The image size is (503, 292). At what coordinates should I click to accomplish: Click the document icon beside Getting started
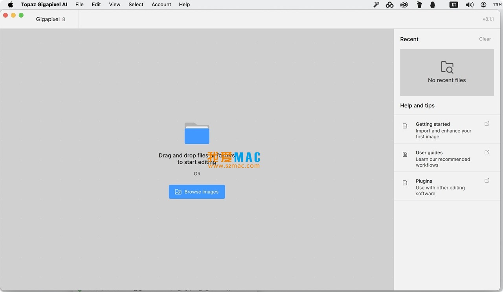click(405, 126)
